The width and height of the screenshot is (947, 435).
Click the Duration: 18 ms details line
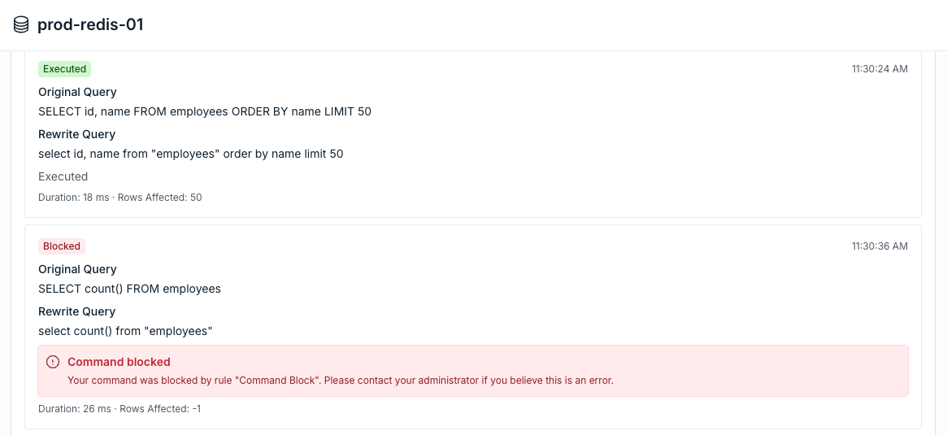click(x=119, y=198)
